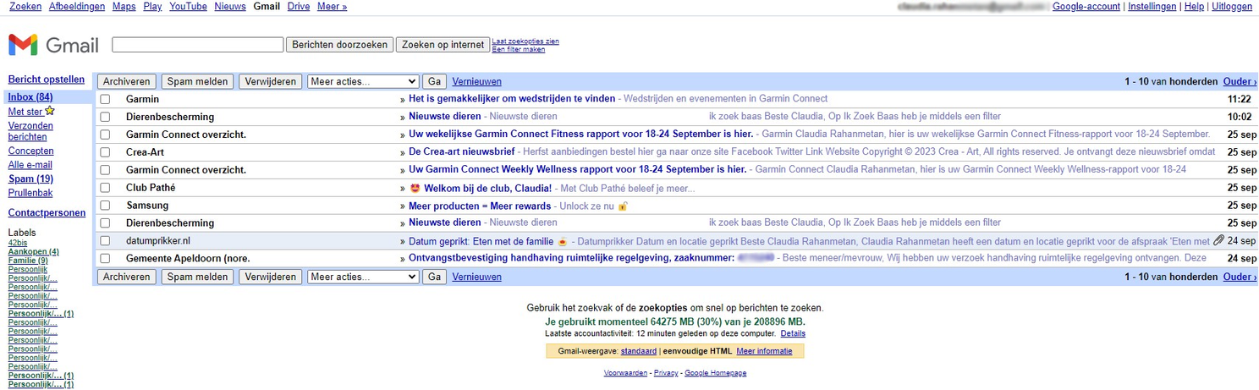Open the Met ster folder
This screenshot has height=390, width=1259.
click(x=25, y=112)
